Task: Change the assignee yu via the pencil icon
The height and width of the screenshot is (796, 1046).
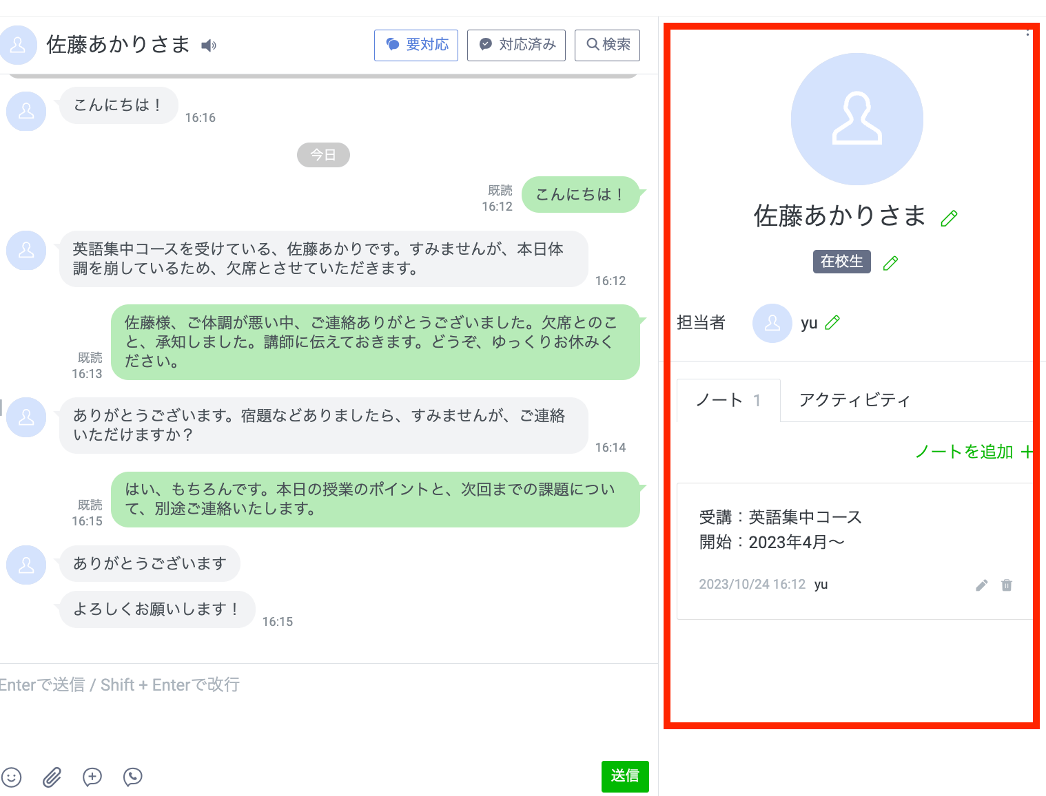Action: (x=832, y=322)
